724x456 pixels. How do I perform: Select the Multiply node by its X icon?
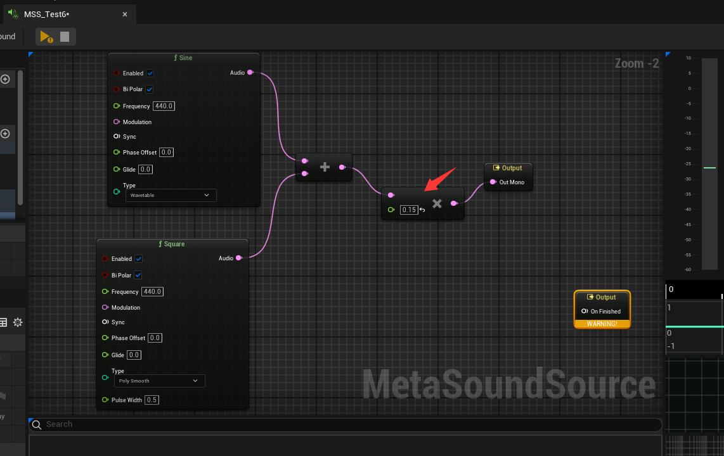pos(437,203)
